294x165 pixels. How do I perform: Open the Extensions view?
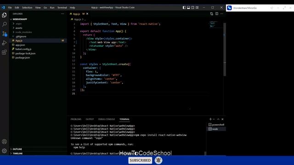[4, 52]
